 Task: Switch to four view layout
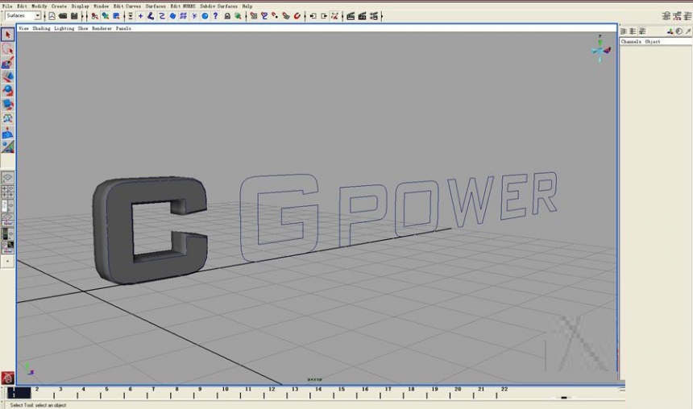[7, 192]
